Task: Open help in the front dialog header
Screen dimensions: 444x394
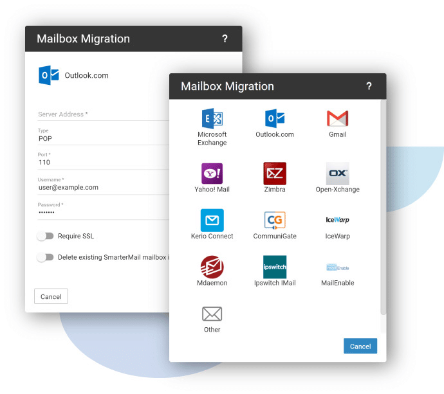Action: 369,86
